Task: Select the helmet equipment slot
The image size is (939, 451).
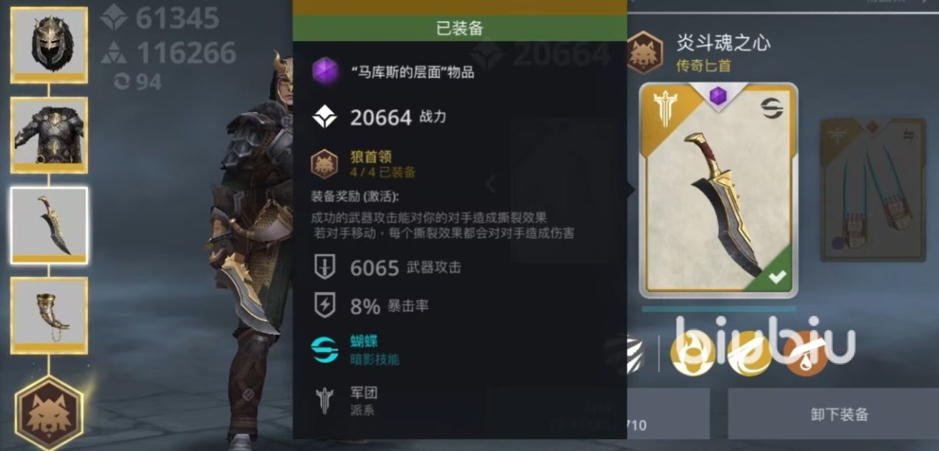Action: [x=49, y=45]
